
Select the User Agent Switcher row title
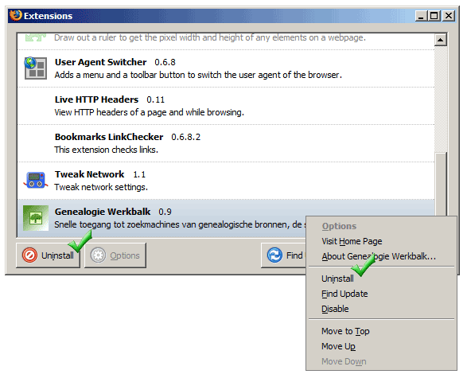(100, 62)
